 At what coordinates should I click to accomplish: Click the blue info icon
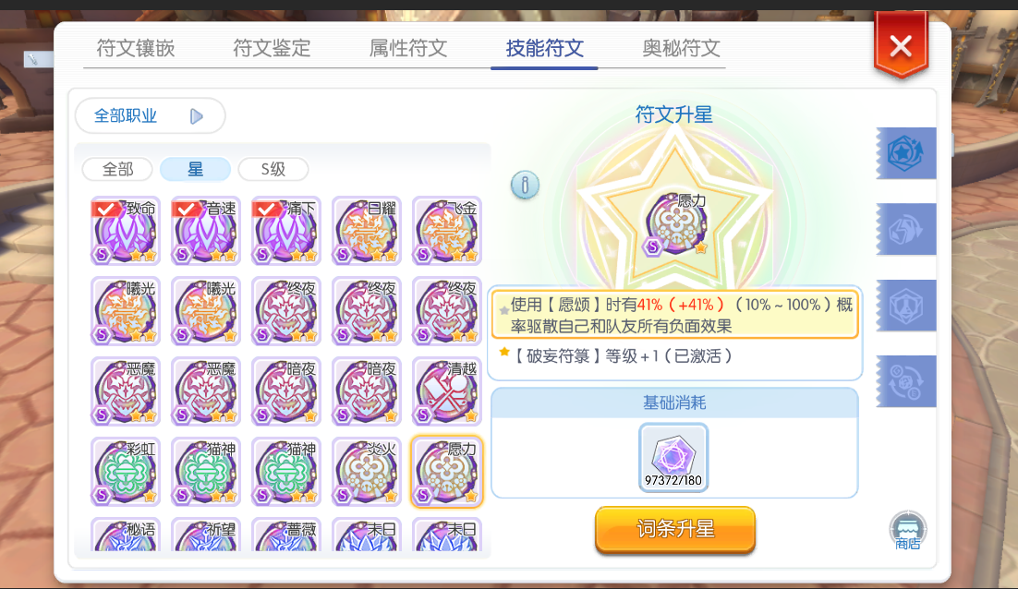coord(525,186)
